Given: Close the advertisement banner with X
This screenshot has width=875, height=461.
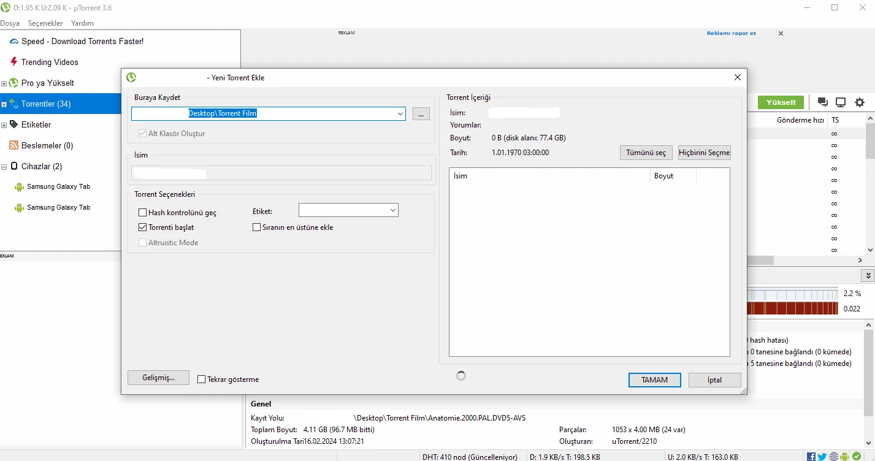Looking at the screenshot, I should pyautogui.click(x=781, y=34).
